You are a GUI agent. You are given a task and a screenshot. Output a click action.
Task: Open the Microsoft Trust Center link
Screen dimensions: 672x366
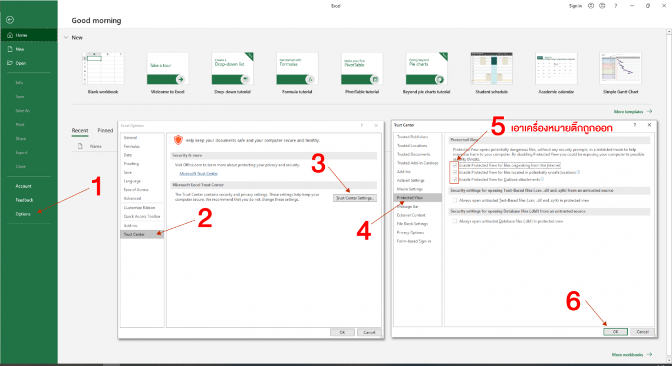pyautogui.click(x=198, y=174)
